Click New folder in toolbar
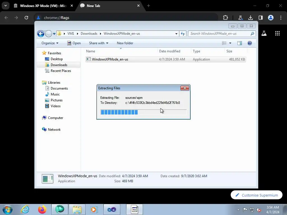 [125, 43]
